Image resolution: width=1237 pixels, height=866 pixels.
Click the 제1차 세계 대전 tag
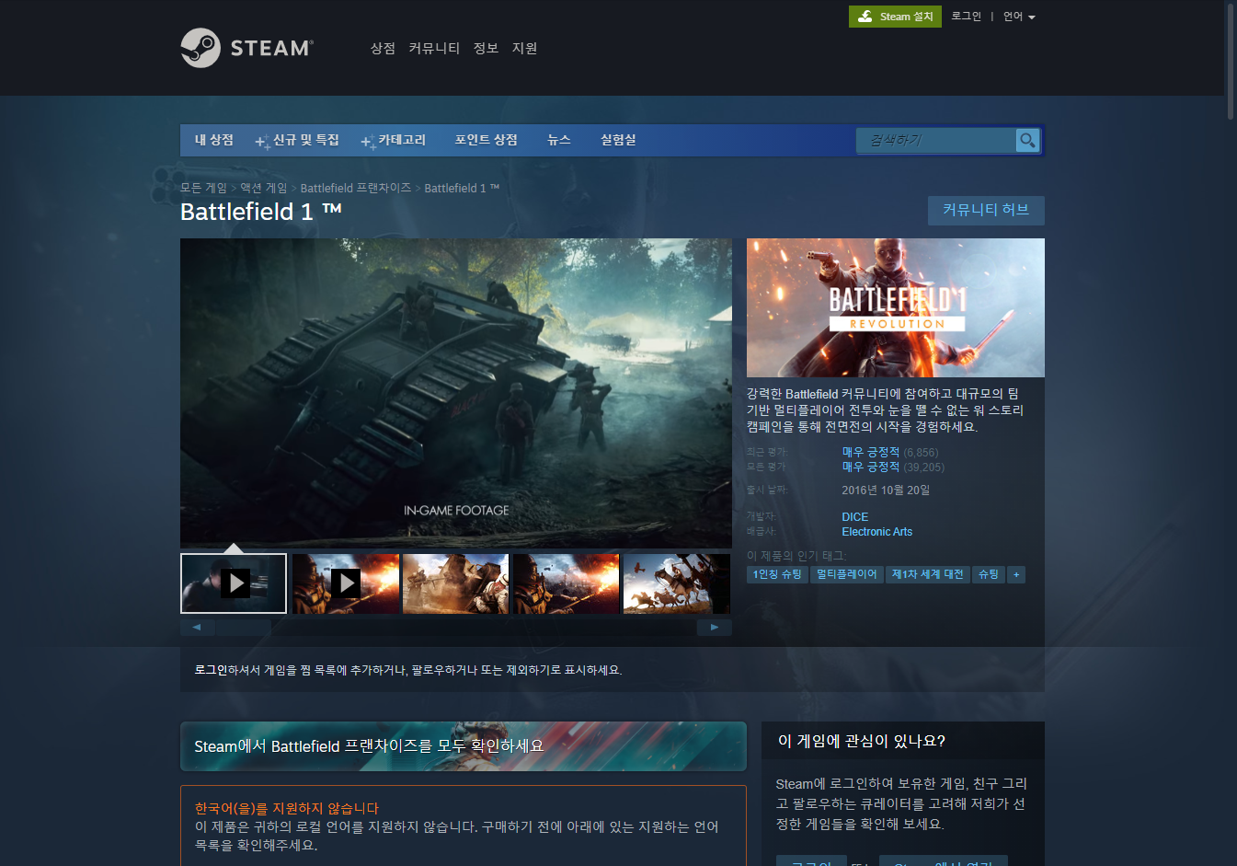tap(928, 574)
